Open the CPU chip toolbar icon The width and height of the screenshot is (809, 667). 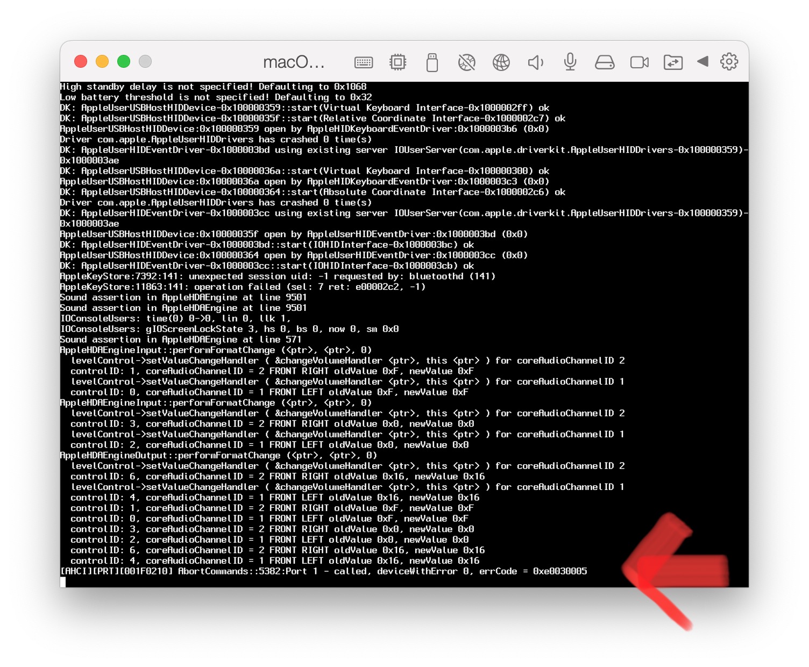pyautogui.click(x=398, y=62)
